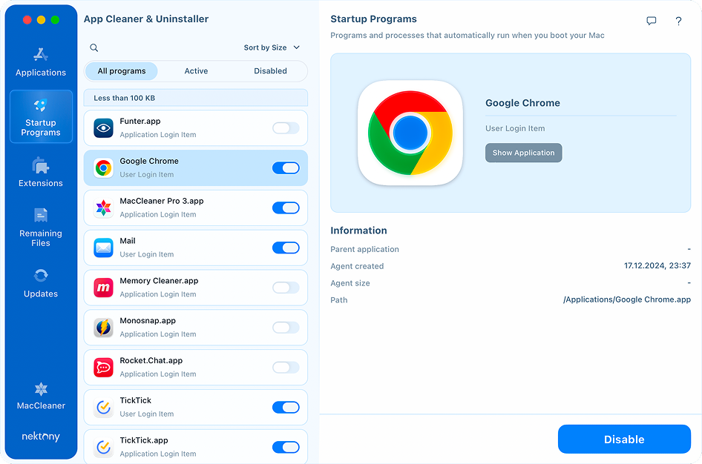Enable the Funter.app startup toggle

click(x=286, y=127)
